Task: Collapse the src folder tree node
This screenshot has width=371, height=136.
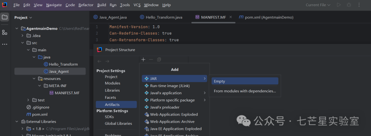Action: click(x=23, y=43)
